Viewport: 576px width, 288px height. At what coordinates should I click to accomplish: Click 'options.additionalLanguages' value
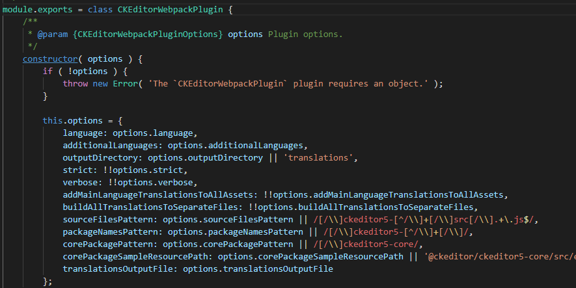[235, 146]
